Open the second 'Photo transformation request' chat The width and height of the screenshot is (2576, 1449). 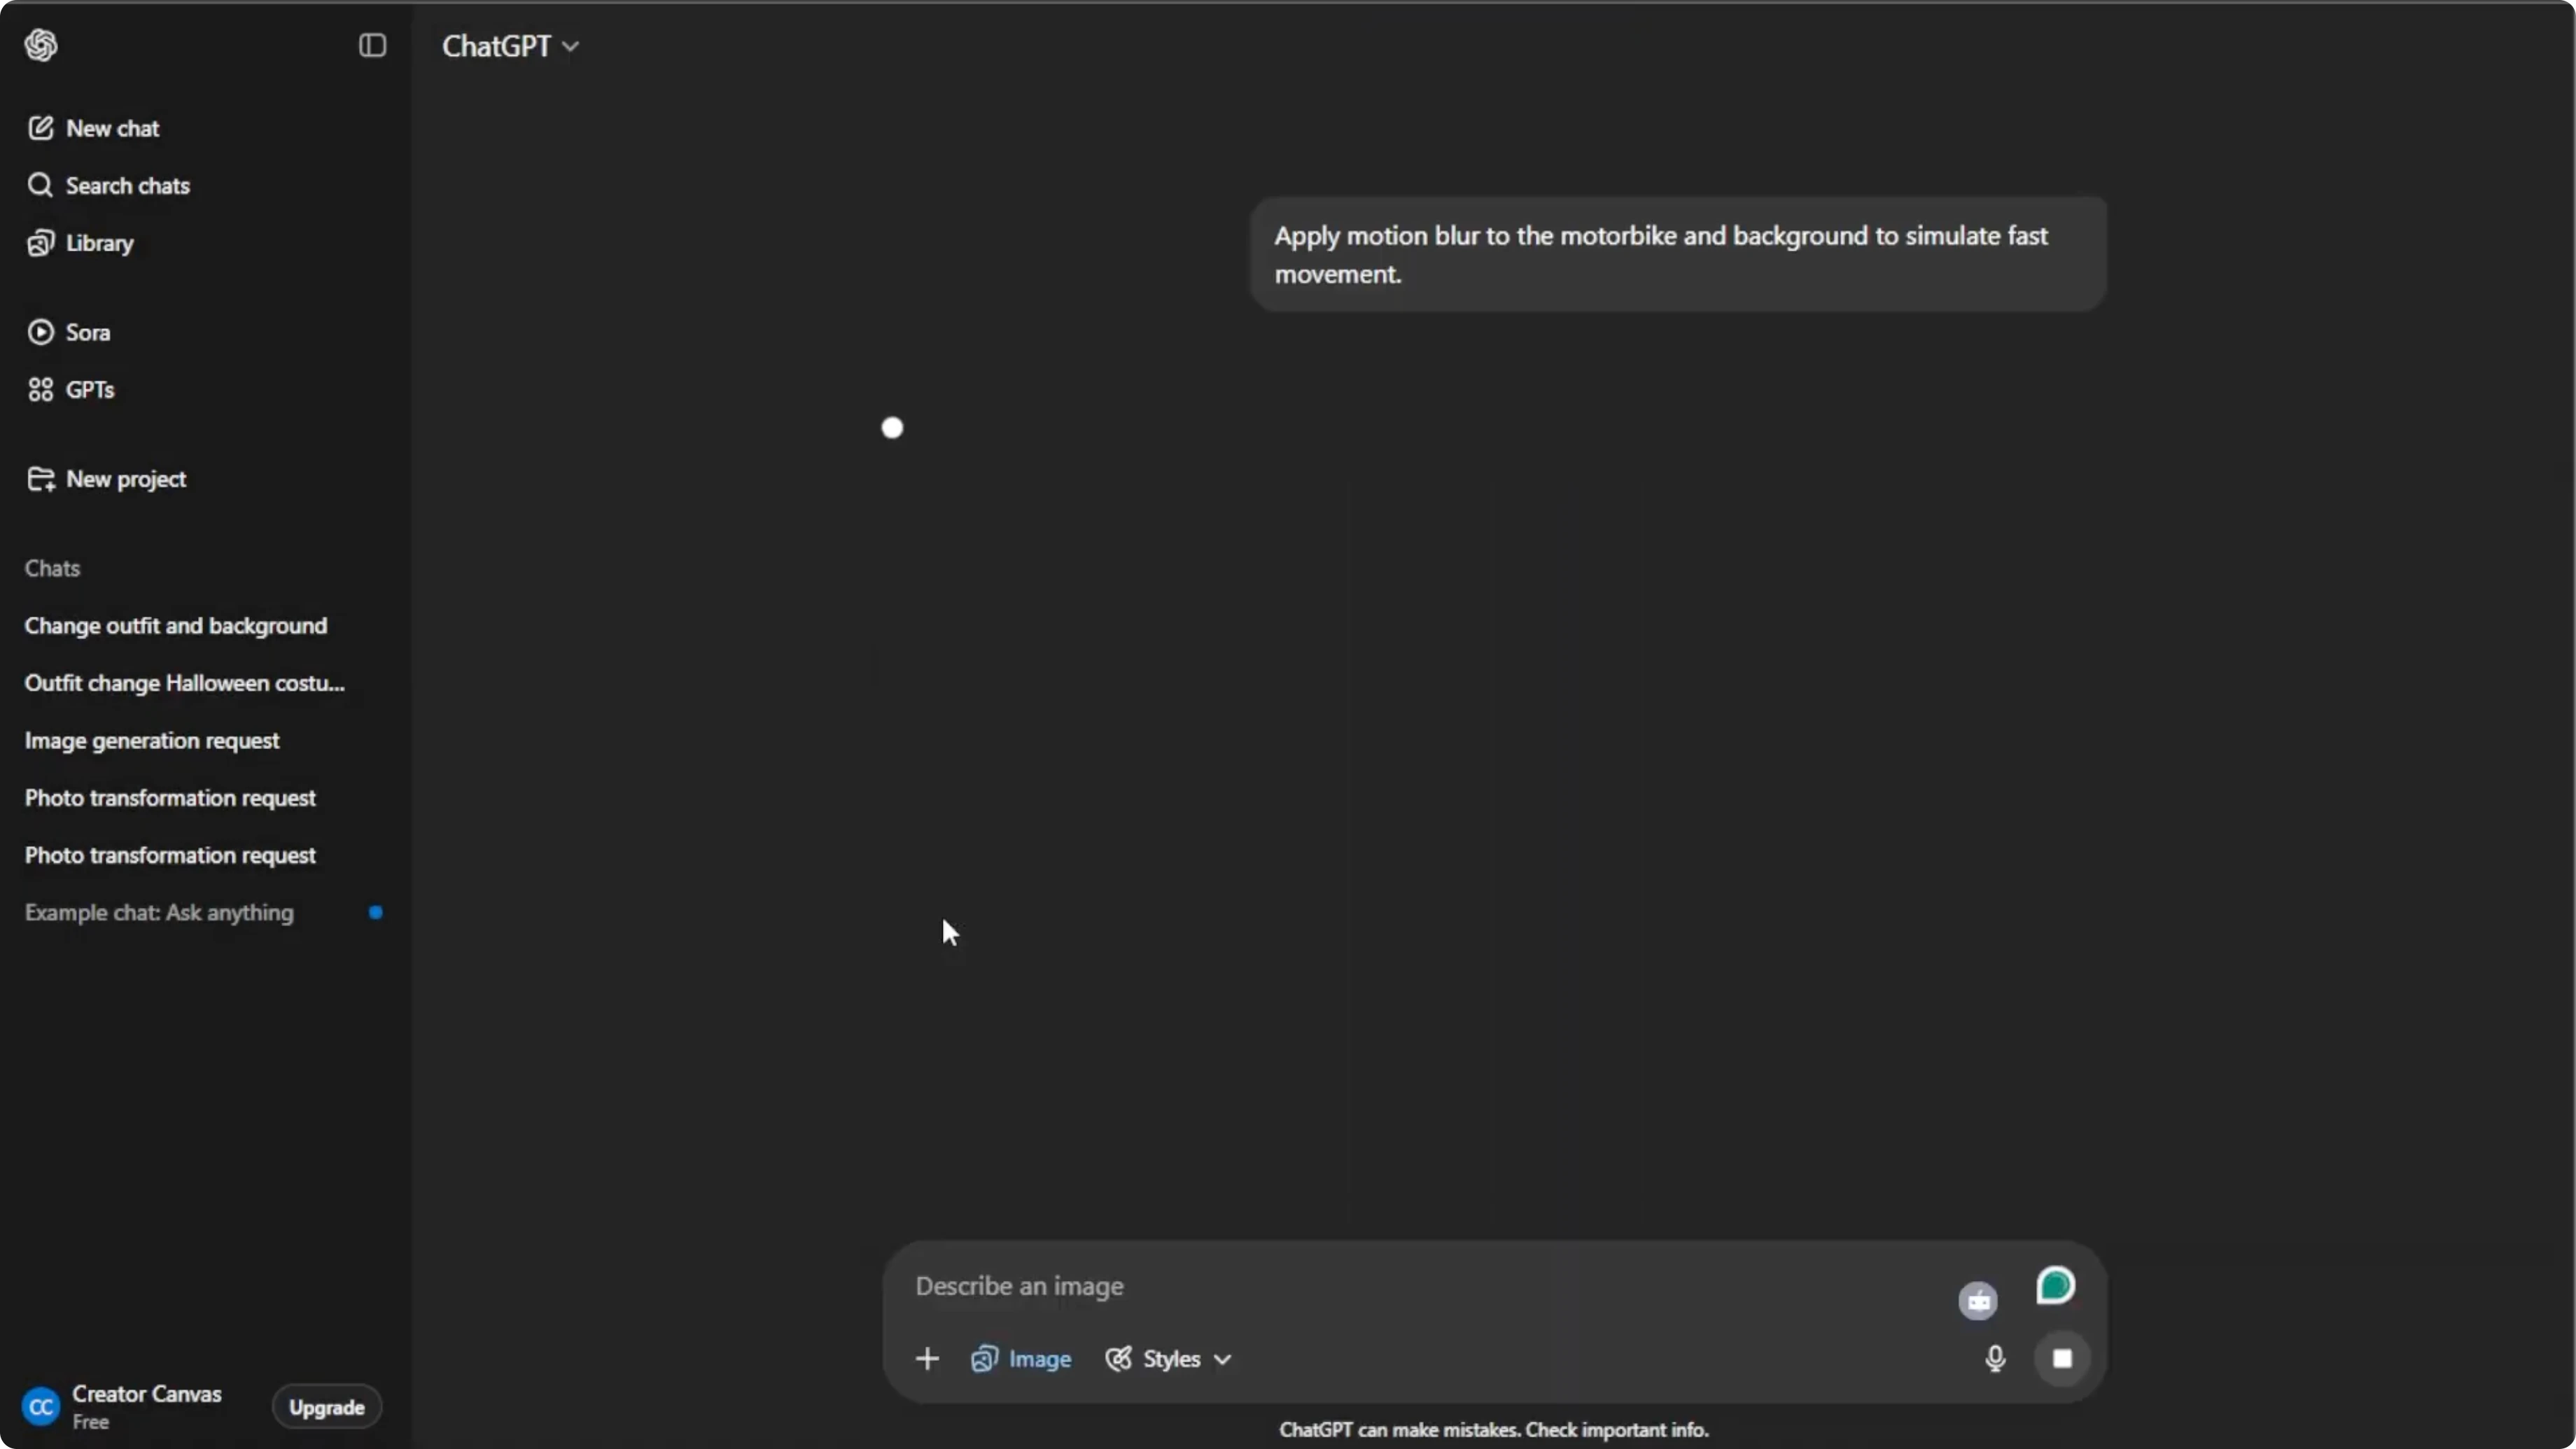pos(170,855)
